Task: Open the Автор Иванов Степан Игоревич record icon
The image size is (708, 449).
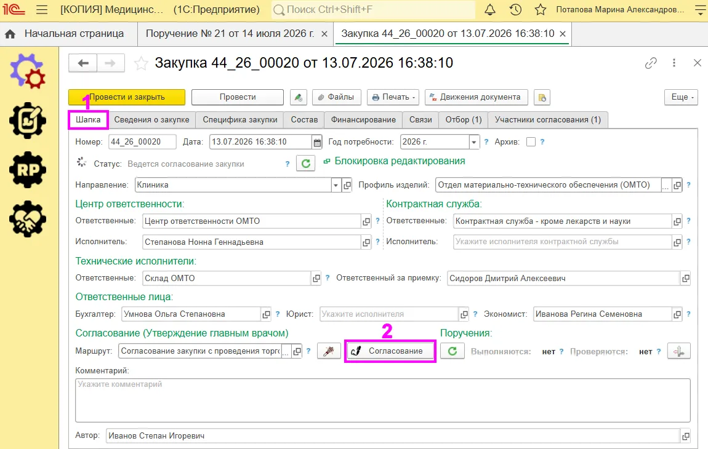Action: tap(685, 436)
